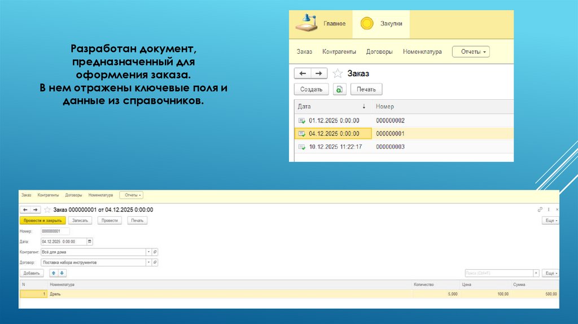Click the Контрагент field Всё для дома
The width and height of the screenshot is (578, 324).
[x=93, y=252]
